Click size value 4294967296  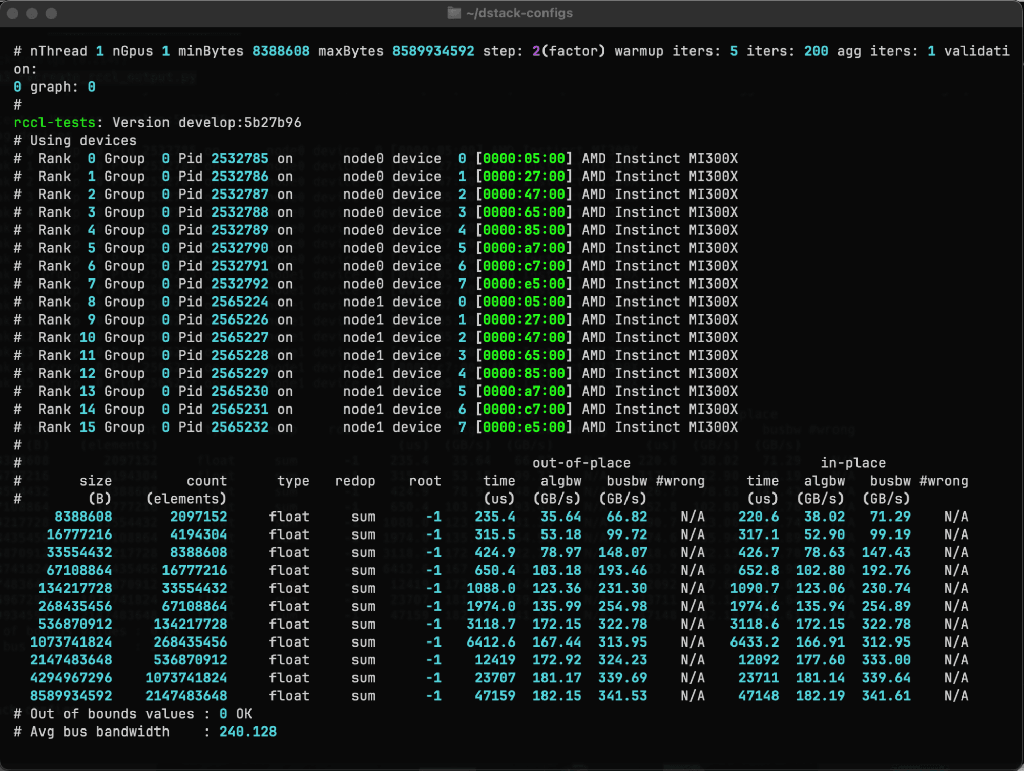click(x=71, y=678)
